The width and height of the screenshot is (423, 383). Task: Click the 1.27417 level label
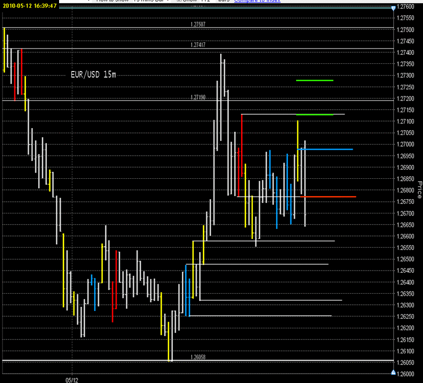click(198, 45)
